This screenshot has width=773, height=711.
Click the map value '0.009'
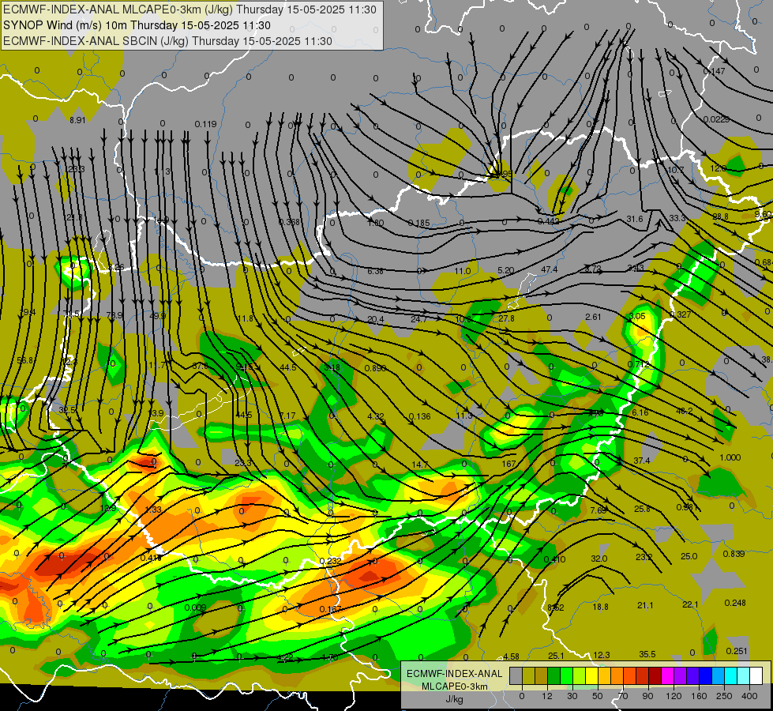pyautogui.click(x=196, y=608)
